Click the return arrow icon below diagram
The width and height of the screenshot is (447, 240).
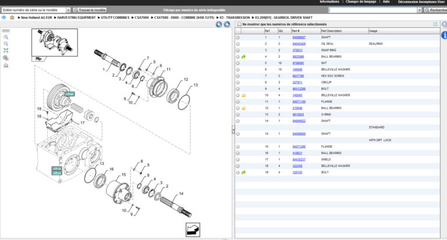(193, 230)
